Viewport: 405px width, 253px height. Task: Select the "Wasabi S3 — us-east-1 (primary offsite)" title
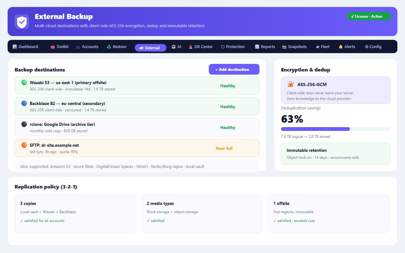[68, 83]
